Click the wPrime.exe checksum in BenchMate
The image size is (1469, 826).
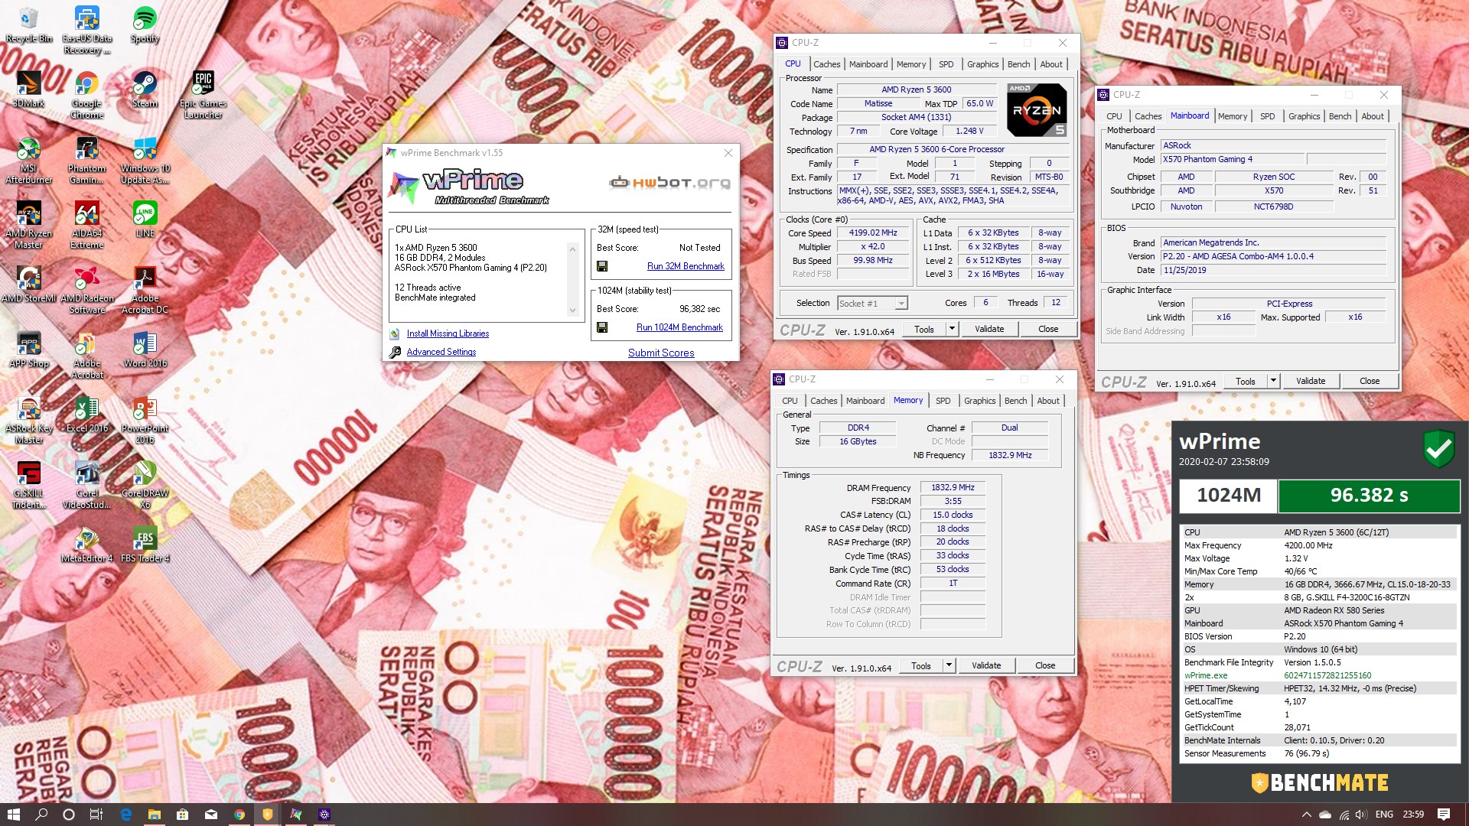[1327, 675]
